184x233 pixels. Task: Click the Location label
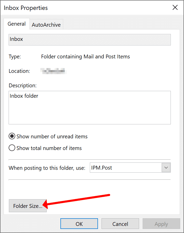(19, 71)
